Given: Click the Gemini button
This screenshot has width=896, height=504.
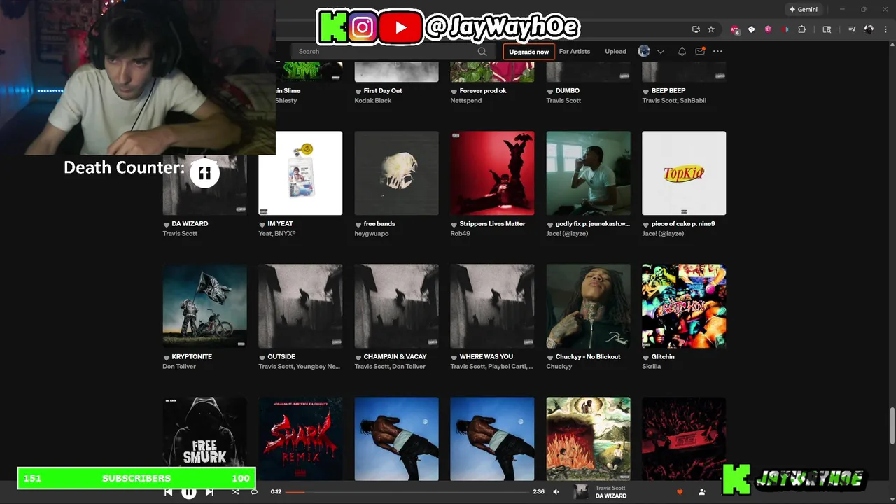Looking at the screenshot, I should pyautogui.click(x=803, y=10).
